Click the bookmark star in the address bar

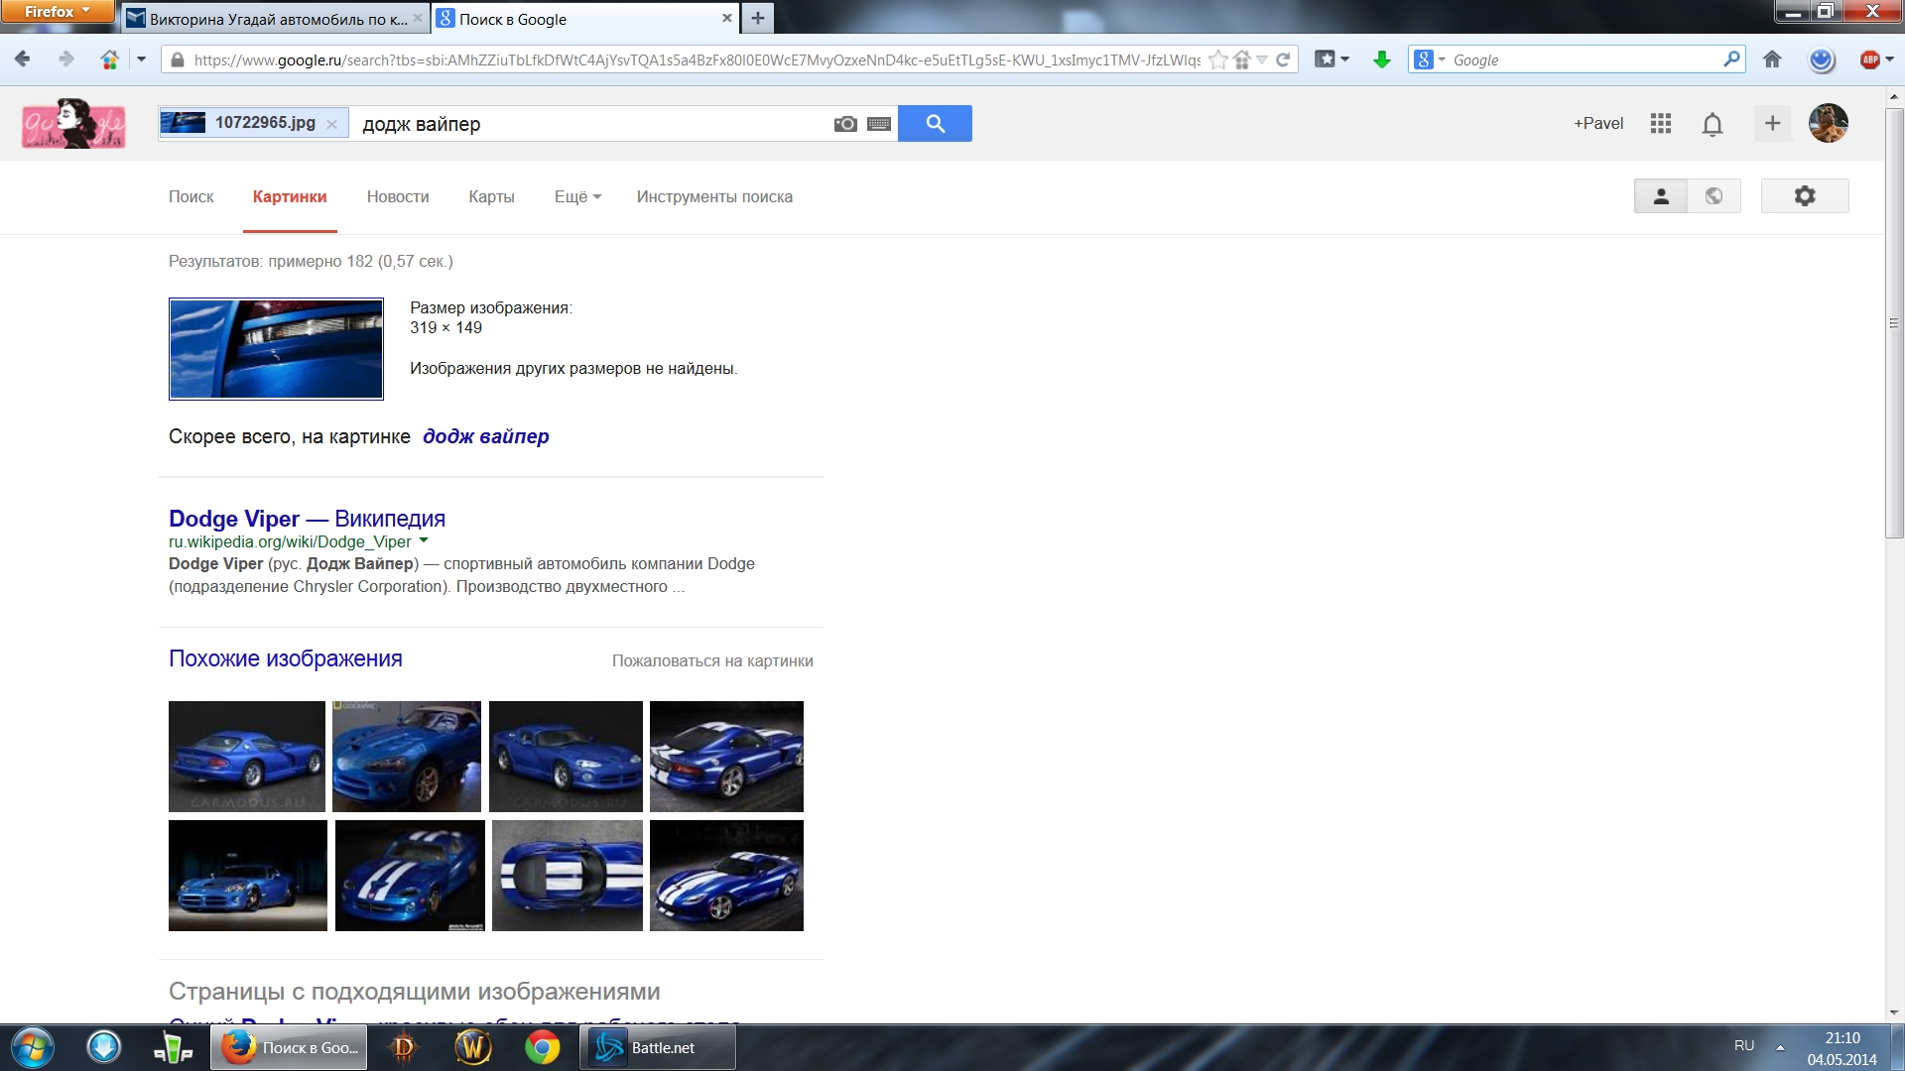tap(1218, 59)
